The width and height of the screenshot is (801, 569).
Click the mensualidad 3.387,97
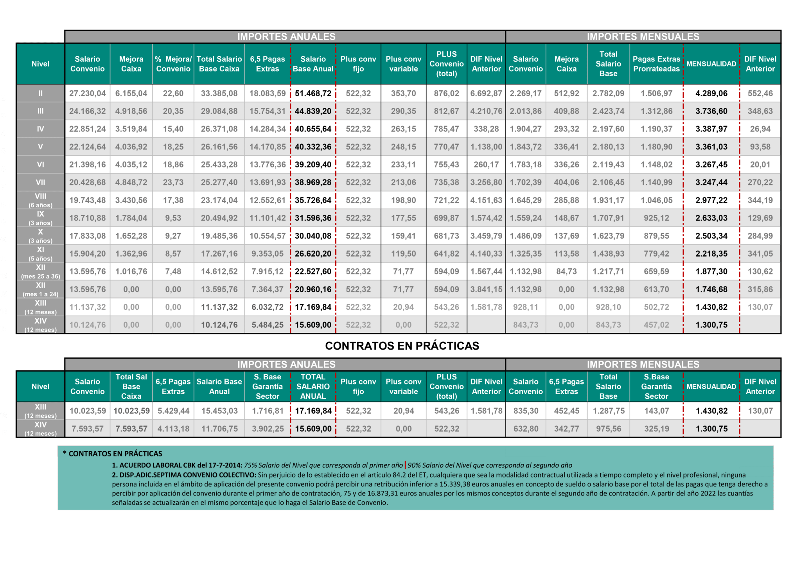click(711, 129)
